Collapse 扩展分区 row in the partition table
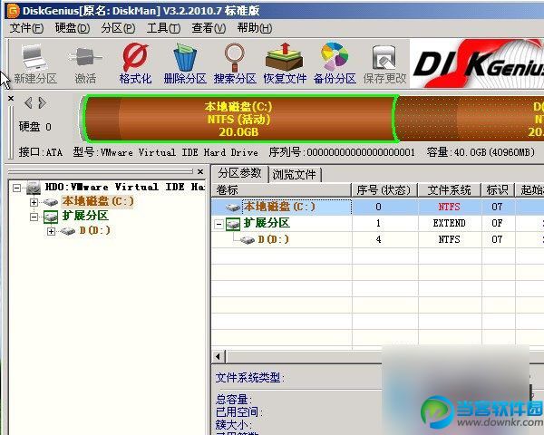Viewport: 544px width, 435px height. coord(219,224)
